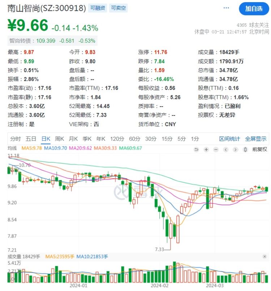Zoom out the K-line chart with minus icon

point(216,149)
